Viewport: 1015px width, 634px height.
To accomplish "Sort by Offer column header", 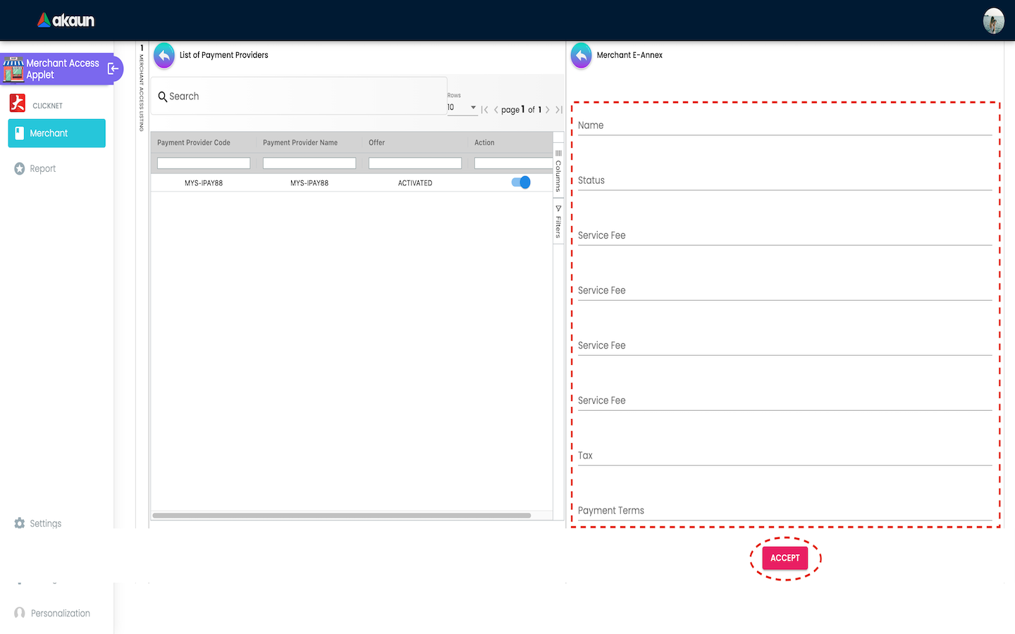I will point(377,142).
